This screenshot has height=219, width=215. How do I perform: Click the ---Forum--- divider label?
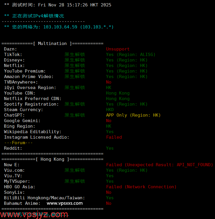coord(18,143)
